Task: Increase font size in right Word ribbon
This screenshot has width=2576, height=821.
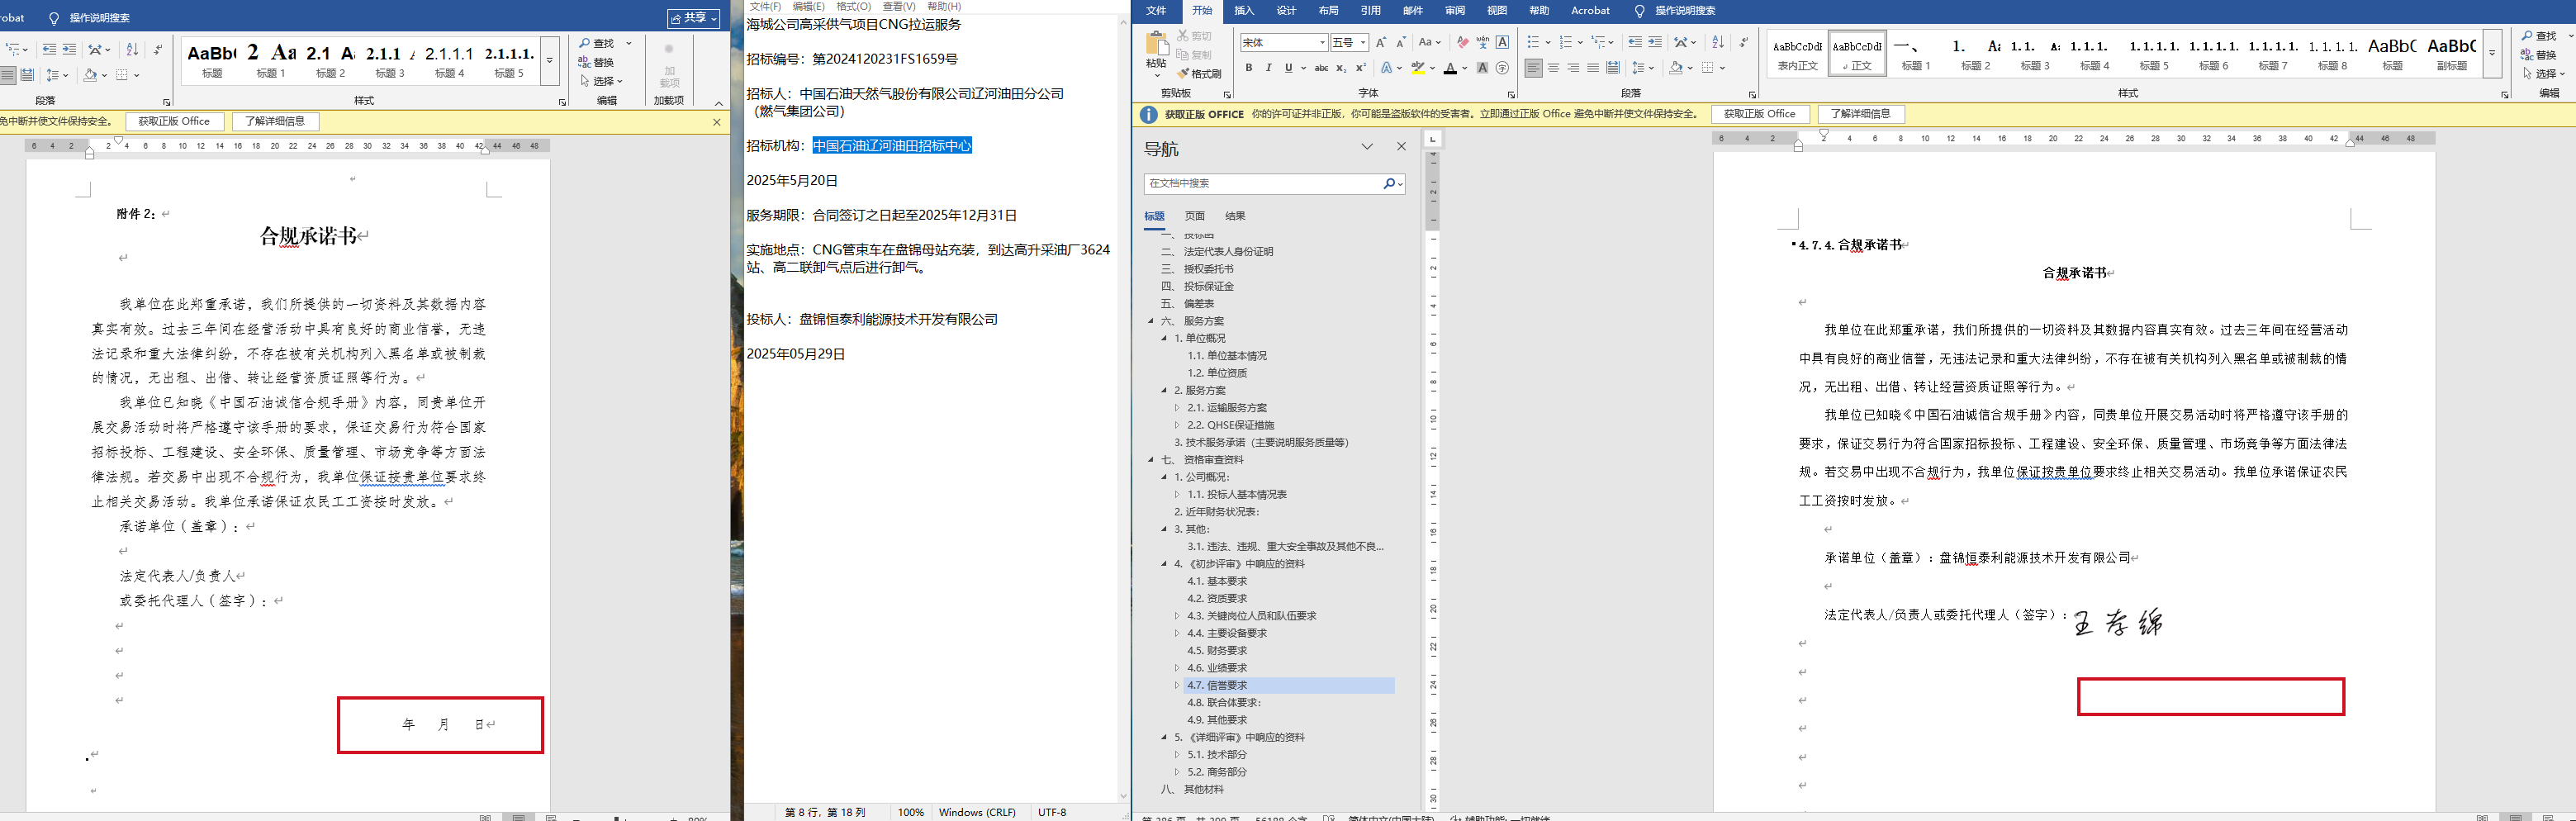Action: pos(1381,42)
